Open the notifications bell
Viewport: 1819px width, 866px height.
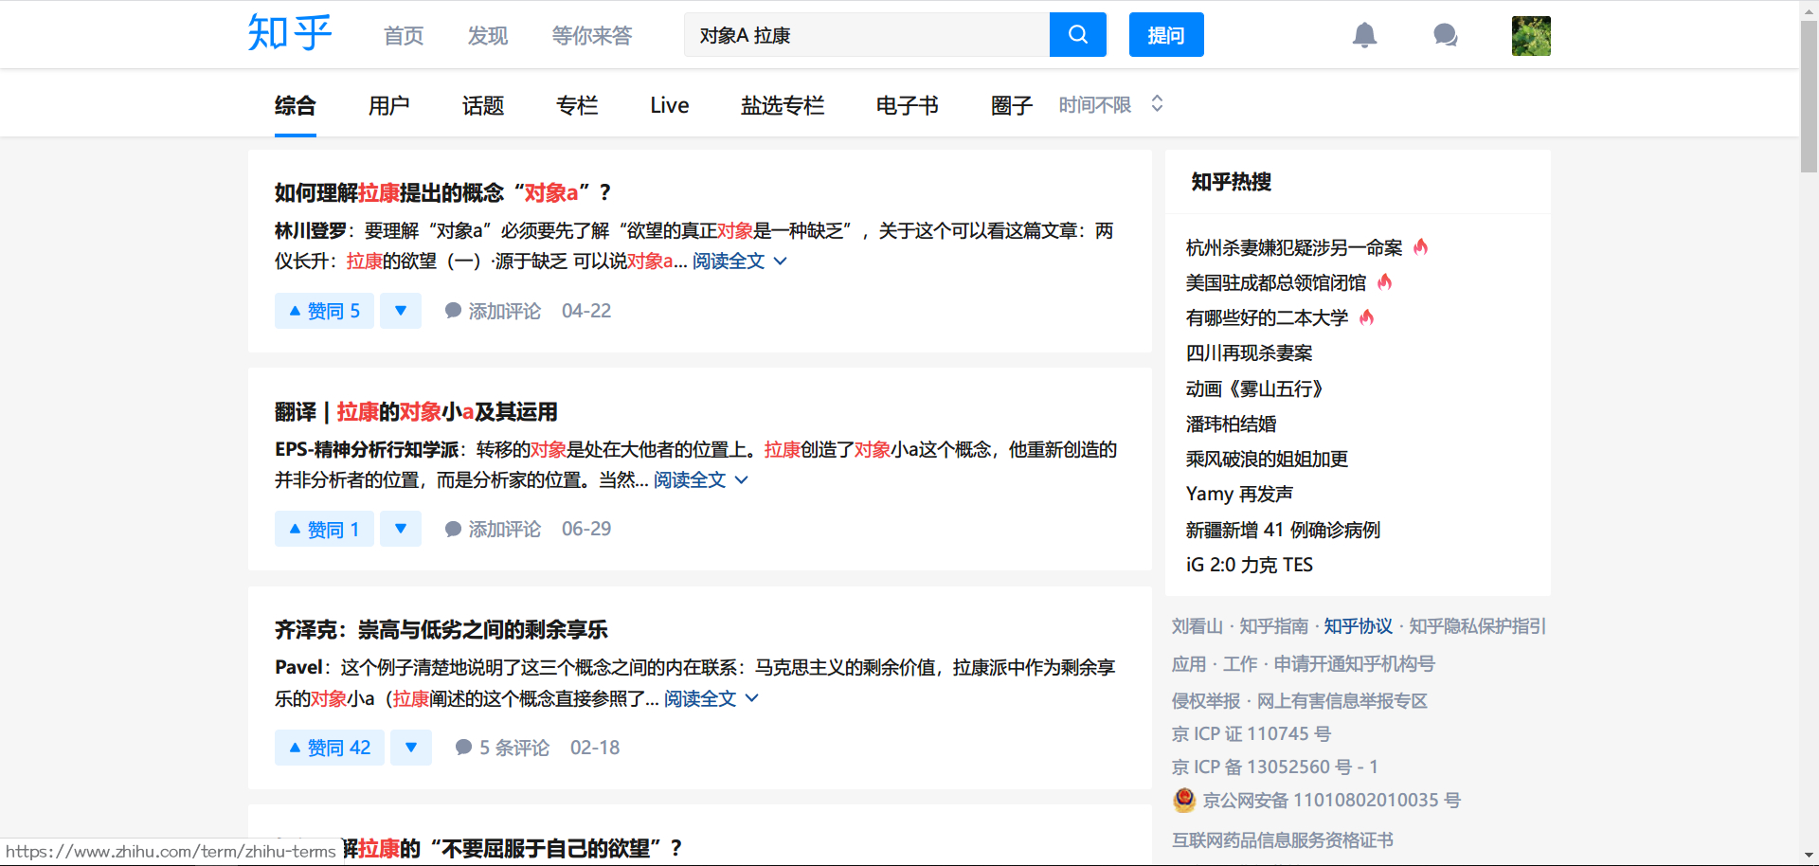[1363, 36]
